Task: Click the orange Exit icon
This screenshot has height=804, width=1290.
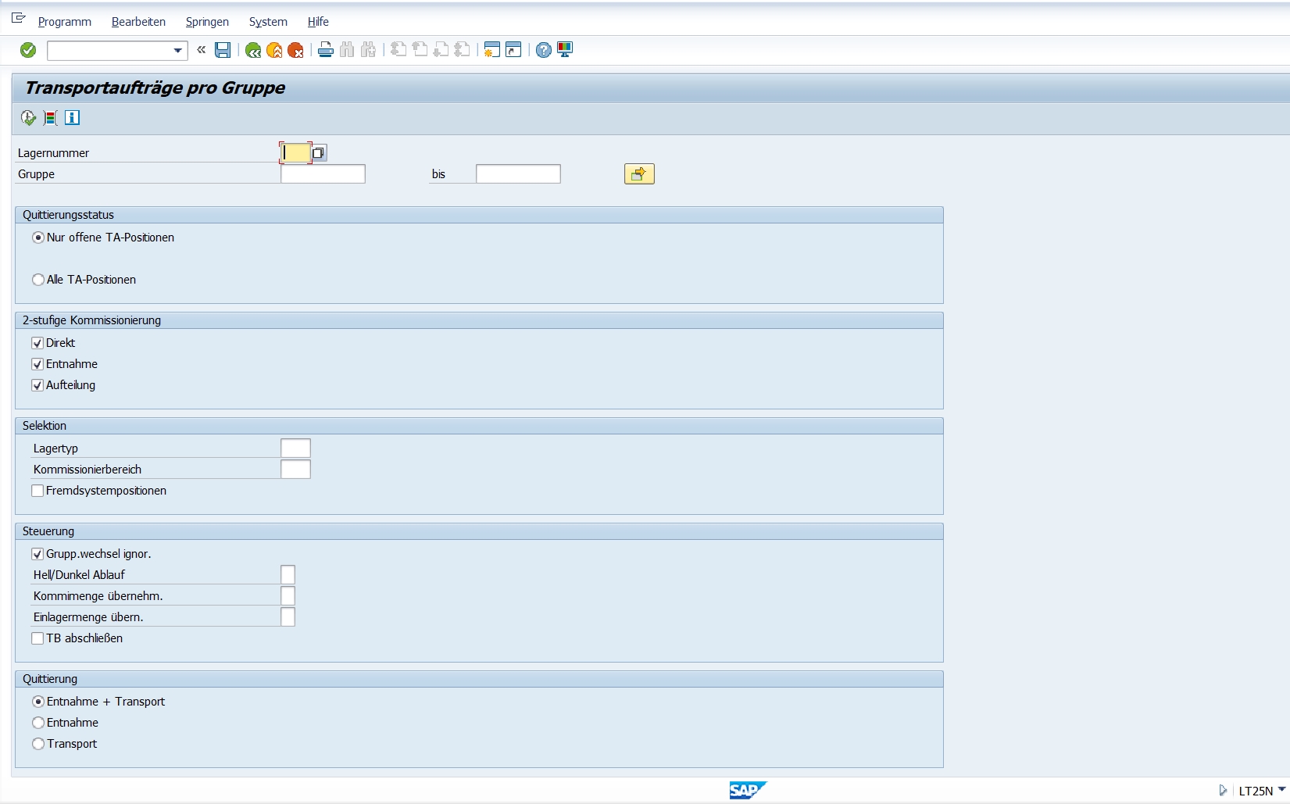Action: [x=274, y=50]
